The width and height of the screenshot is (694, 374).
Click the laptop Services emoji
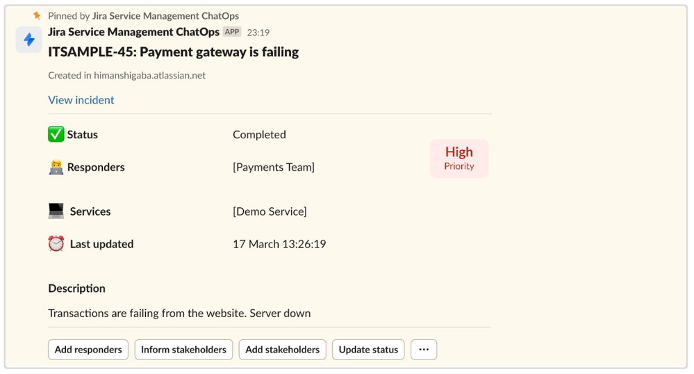56,211
